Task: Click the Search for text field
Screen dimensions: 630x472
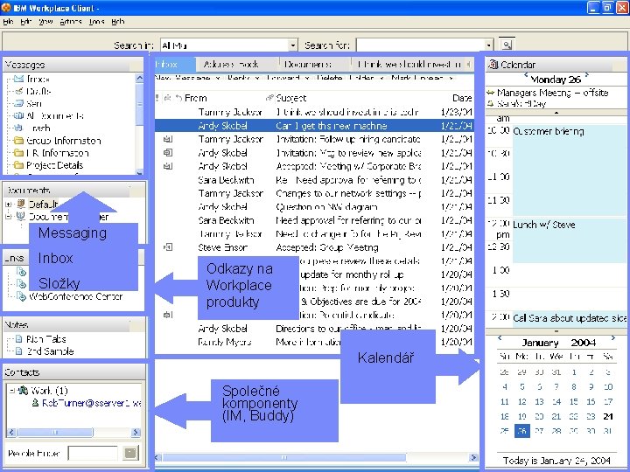Action: tap(420, 45)
